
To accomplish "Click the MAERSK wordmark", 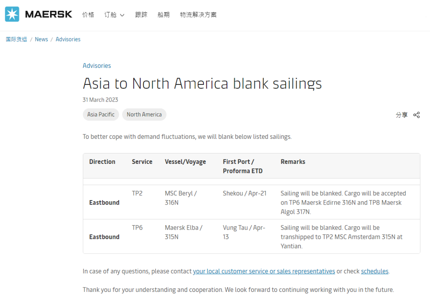I will click(49, 14).
